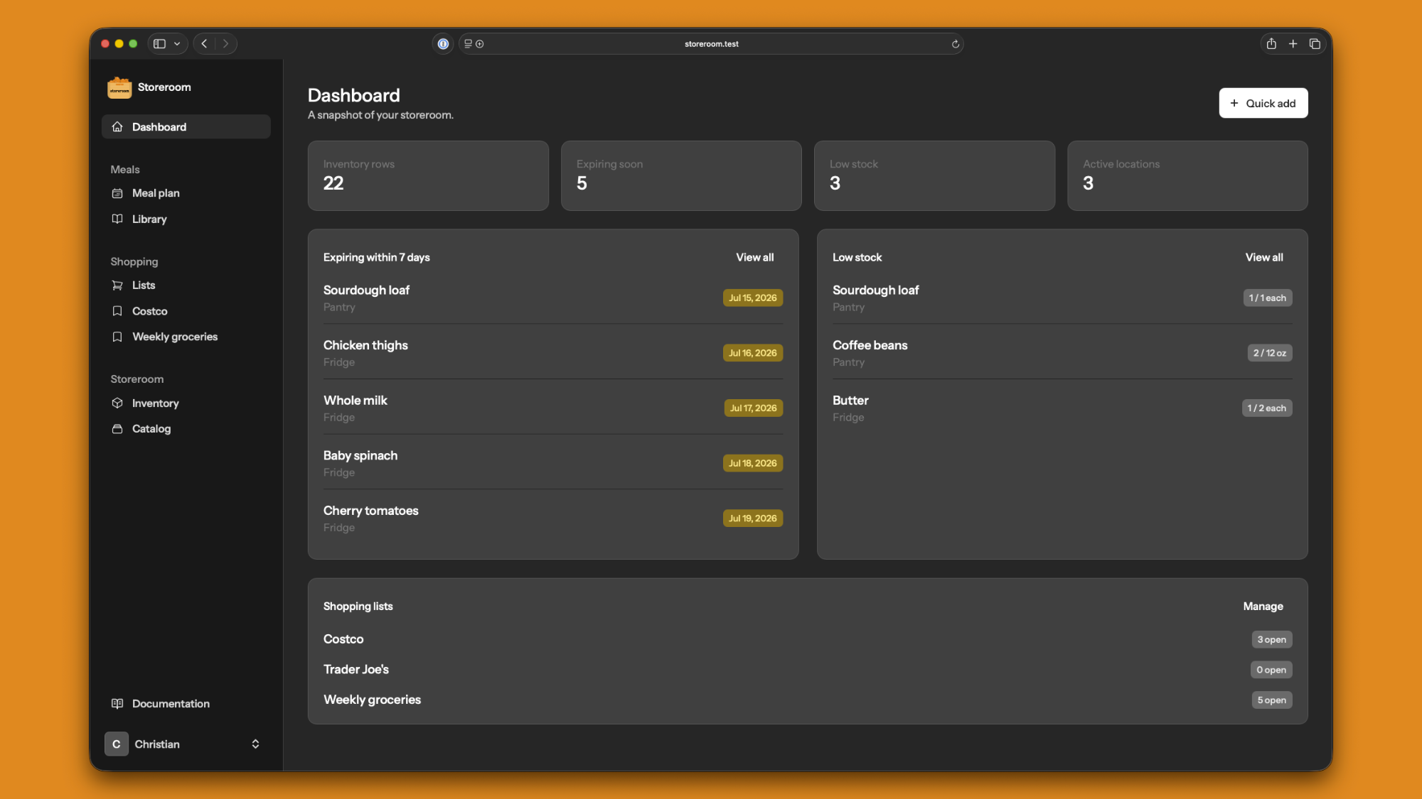Open the Trader Joe's shopping list
This screenshot has height=799, width=1422.
pyautogui.click(x=356, y=670)
